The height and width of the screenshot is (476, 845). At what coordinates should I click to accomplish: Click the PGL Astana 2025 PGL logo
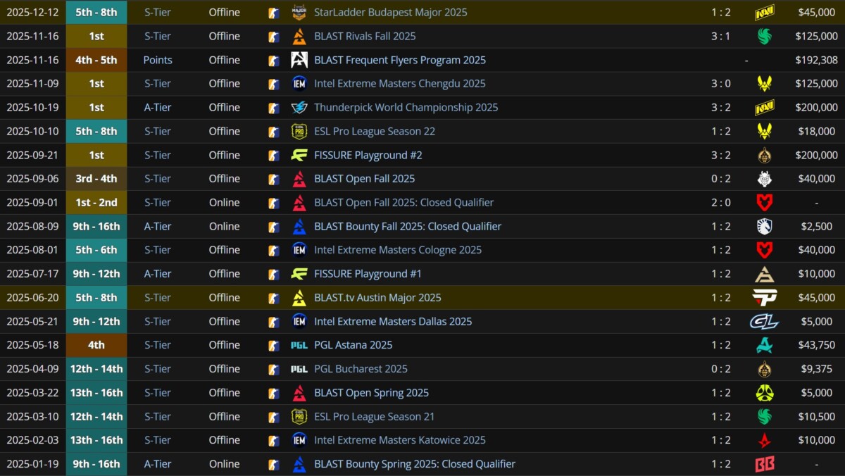click(299, 345)
